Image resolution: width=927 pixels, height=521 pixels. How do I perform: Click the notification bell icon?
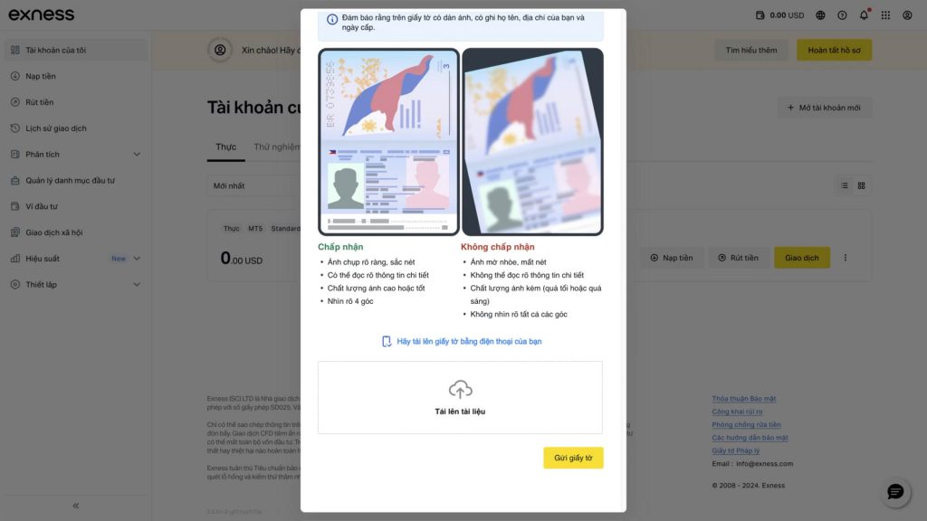click(x=864, y=15)
